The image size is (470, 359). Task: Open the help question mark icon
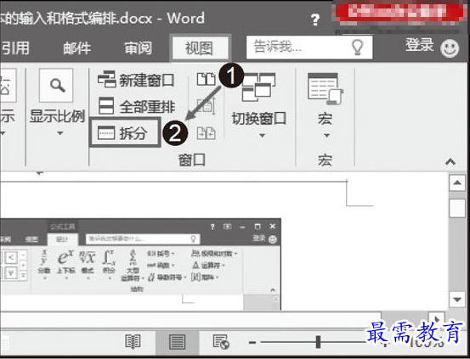pyautogui.click(x=314, y=20)
